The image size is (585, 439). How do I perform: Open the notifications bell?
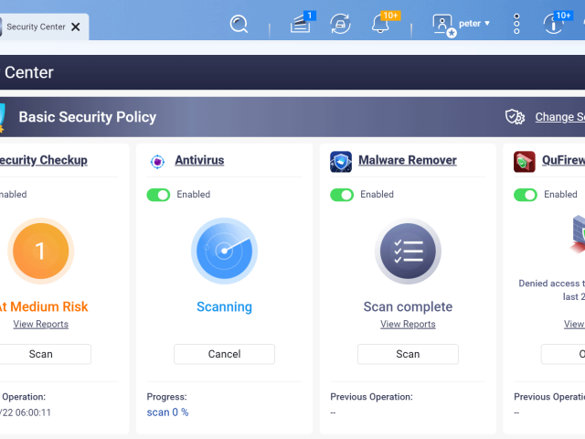tap(381, 24)
